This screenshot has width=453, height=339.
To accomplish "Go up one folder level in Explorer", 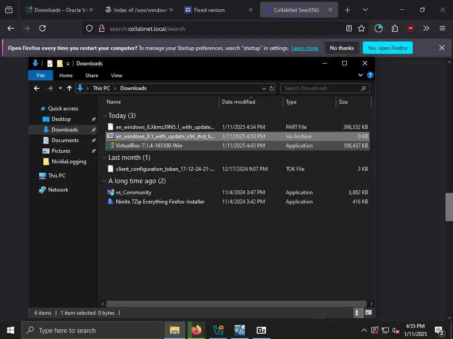I will [x=69, y=88].
